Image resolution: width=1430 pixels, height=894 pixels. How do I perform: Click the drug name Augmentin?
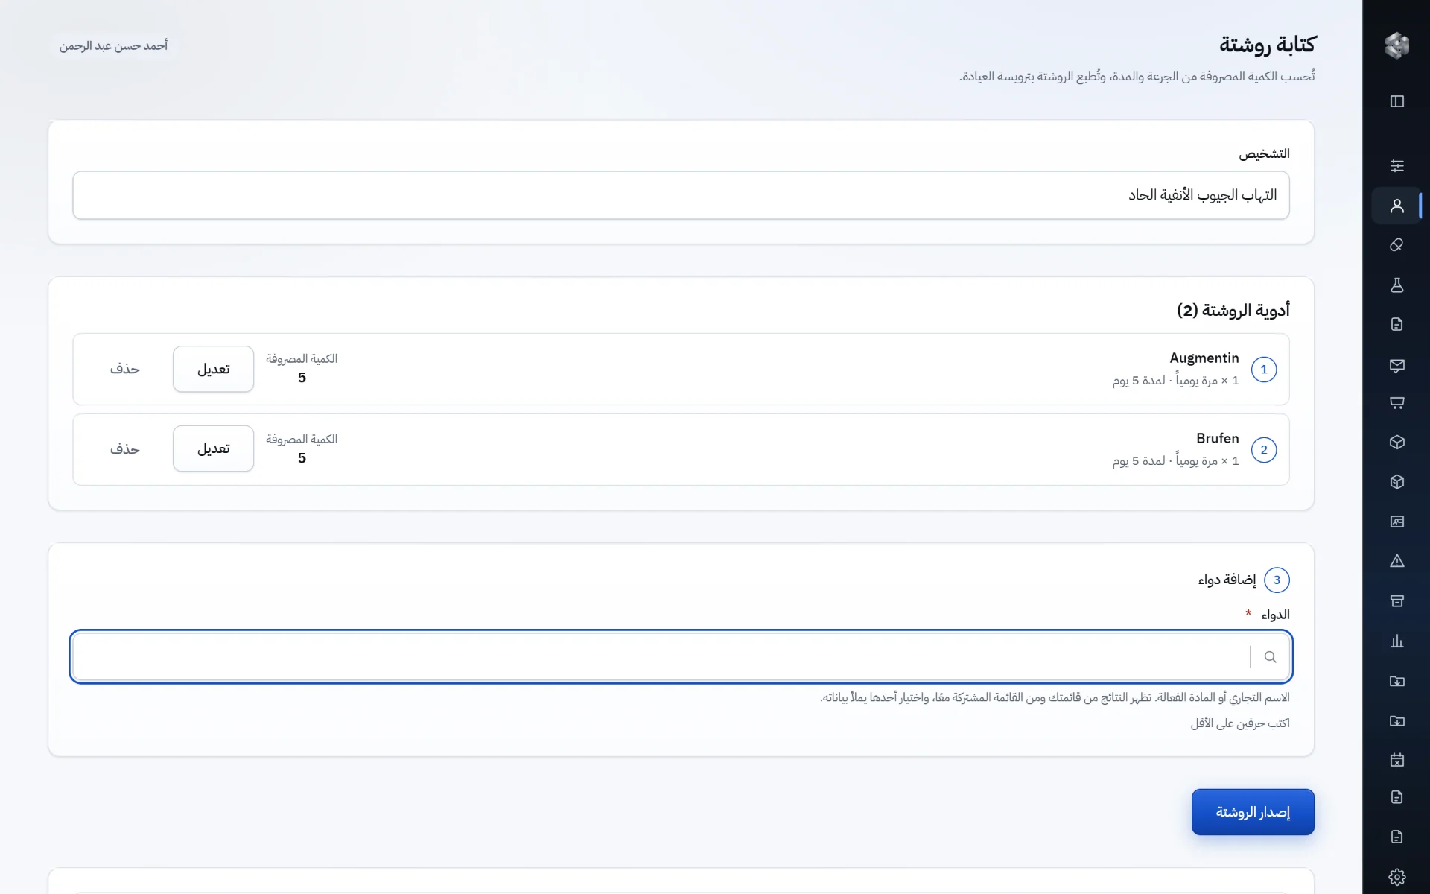pos(1204,358)
